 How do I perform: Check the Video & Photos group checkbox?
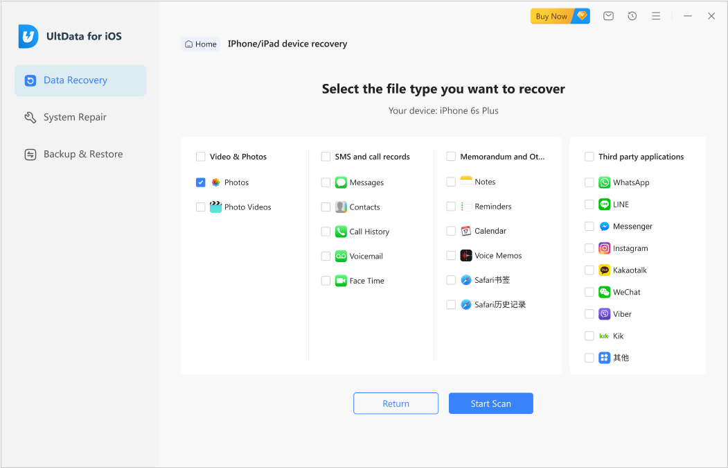click(x=201, y=157)
